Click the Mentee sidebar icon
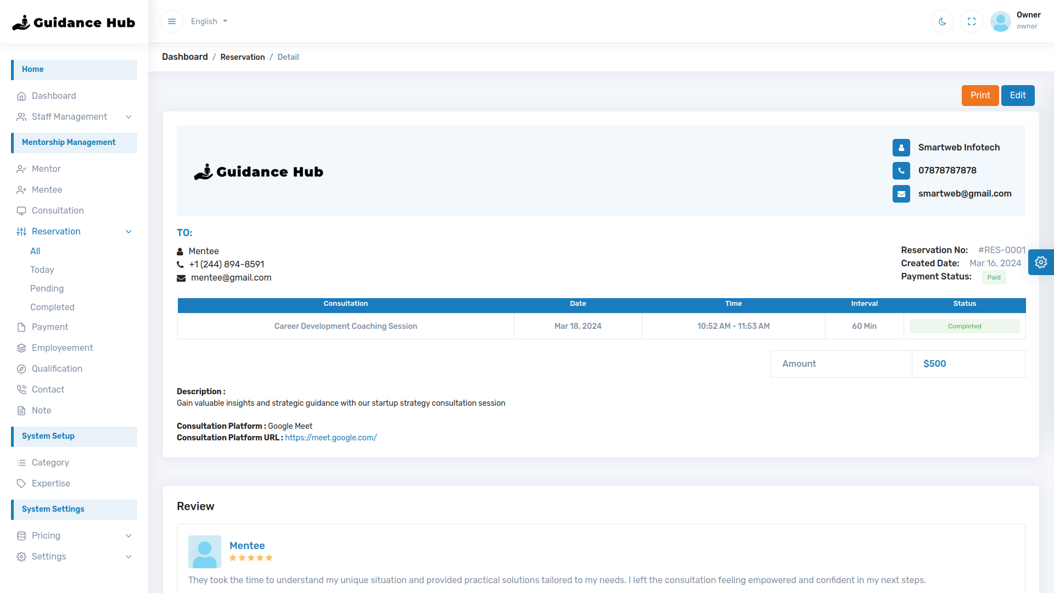Image resolution: width=1054 pixels, height=593 pixels. click(x=21, y=190)
